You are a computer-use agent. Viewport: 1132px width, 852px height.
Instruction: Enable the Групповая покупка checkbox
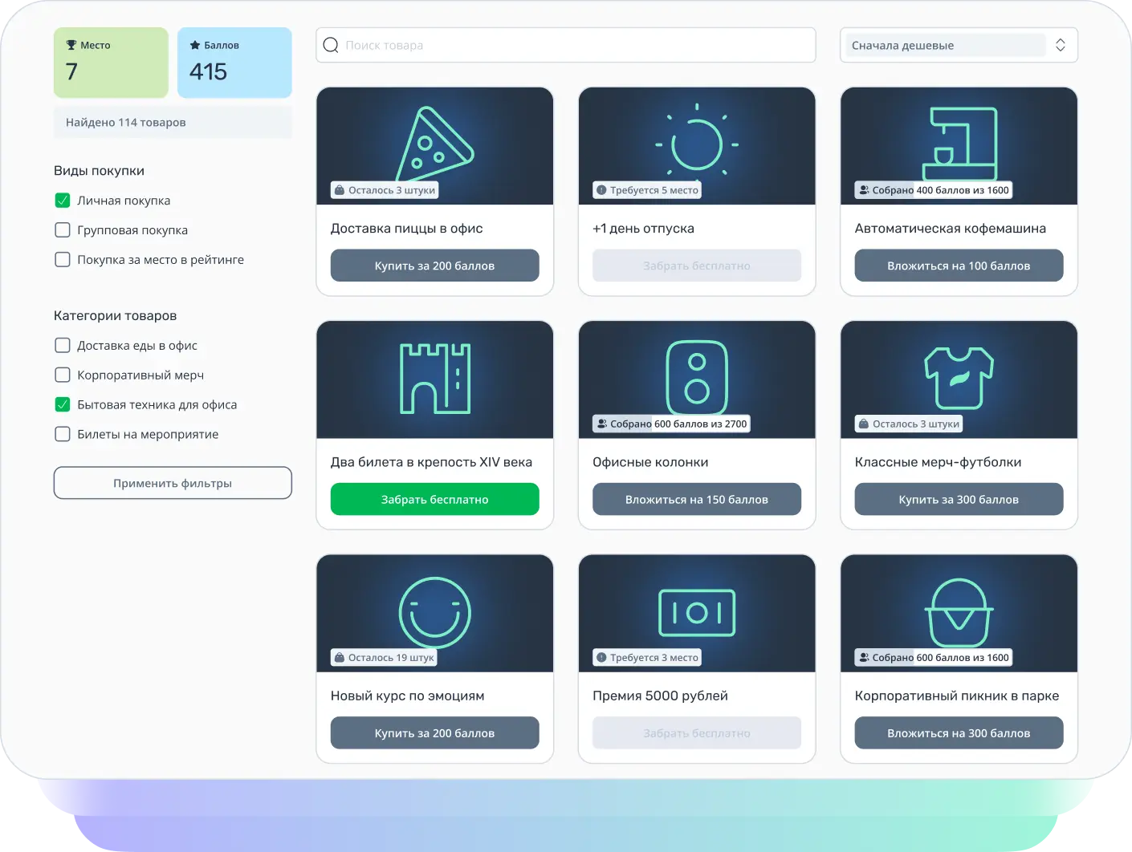tap(63, 230)
